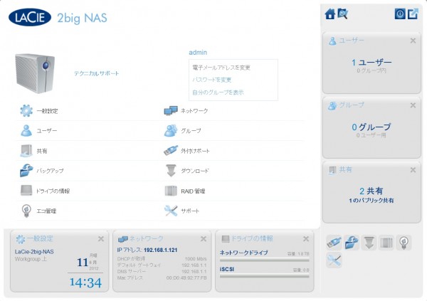The width and height of the screenshot is (427, 301).
Task: Open the 外付けポート (External ports) page
Action: click(196, 151)
